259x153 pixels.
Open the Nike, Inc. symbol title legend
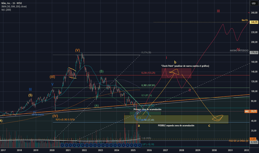[12, 3]
